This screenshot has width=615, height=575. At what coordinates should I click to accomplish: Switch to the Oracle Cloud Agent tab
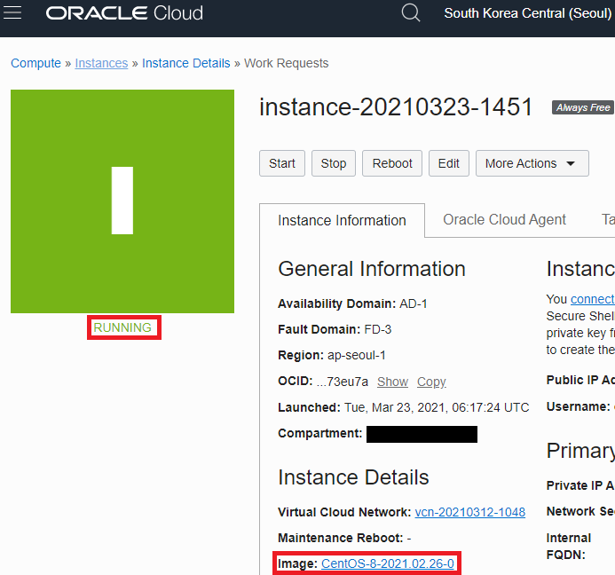point(504,220)
